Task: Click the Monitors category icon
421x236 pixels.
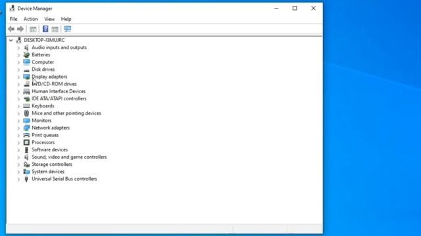Action: point(26,121)
